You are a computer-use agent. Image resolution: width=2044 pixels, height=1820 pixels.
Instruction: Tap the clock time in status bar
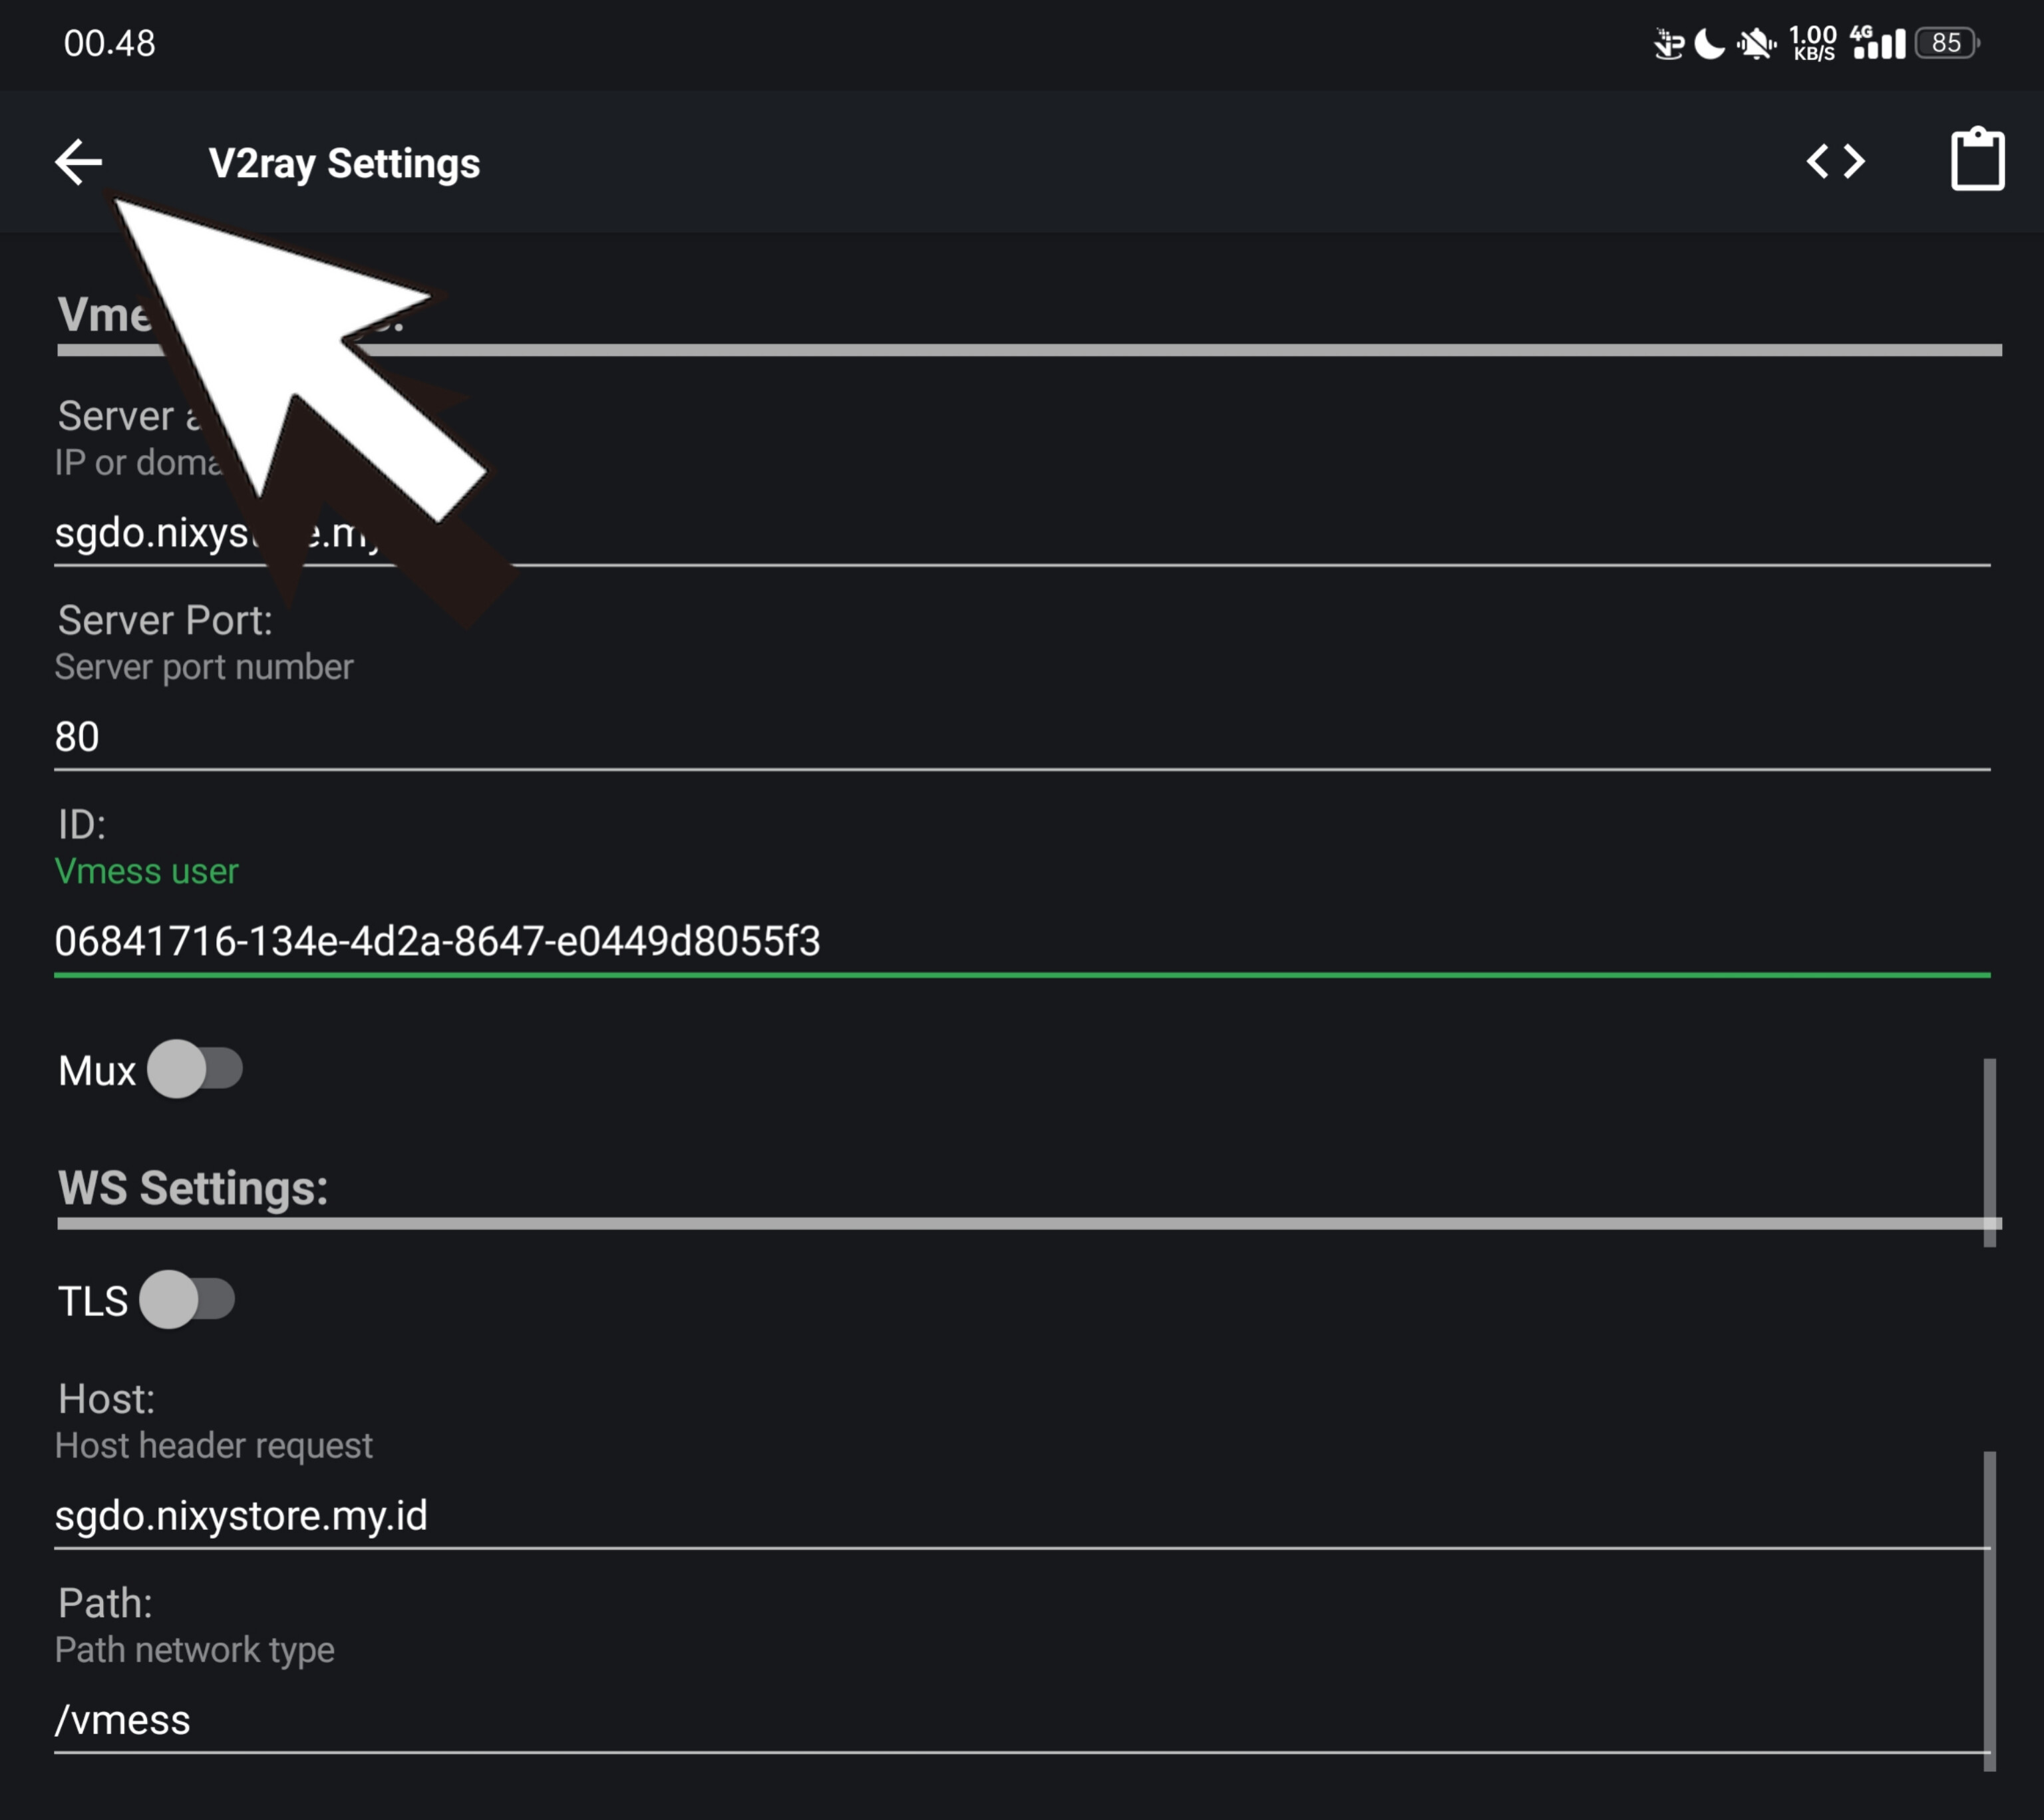(110, 43)
